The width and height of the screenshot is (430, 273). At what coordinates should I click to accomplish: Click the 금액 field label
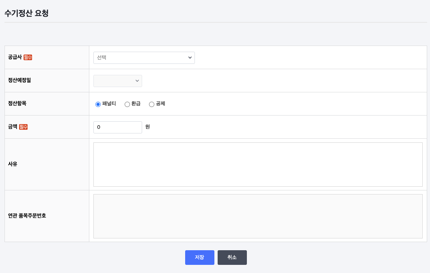(13, 127)
